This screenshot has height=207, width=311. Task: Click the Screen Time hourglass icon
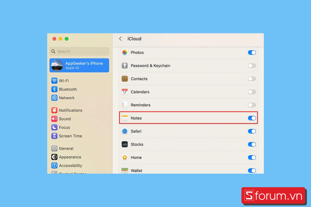pyautogui.click(x=54, y=136)
